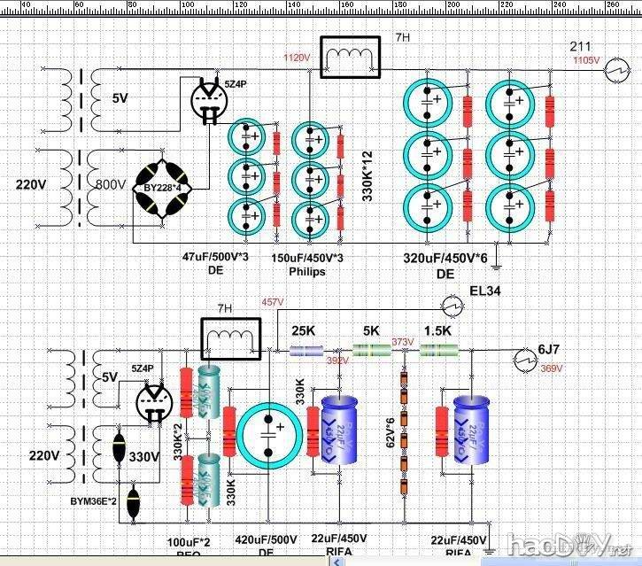Click the EL34 output terminal symbol
The image size is (642, 566).
point(452,307)
